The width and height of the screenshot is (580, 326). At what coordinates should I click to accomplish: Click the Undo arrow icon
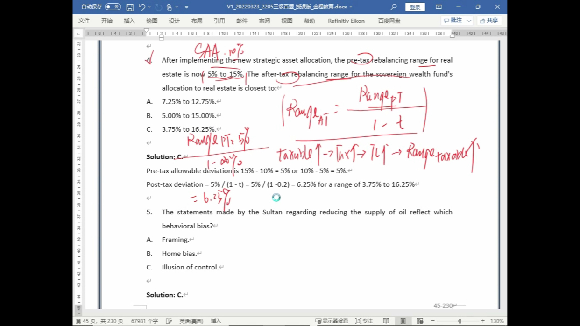142,7
